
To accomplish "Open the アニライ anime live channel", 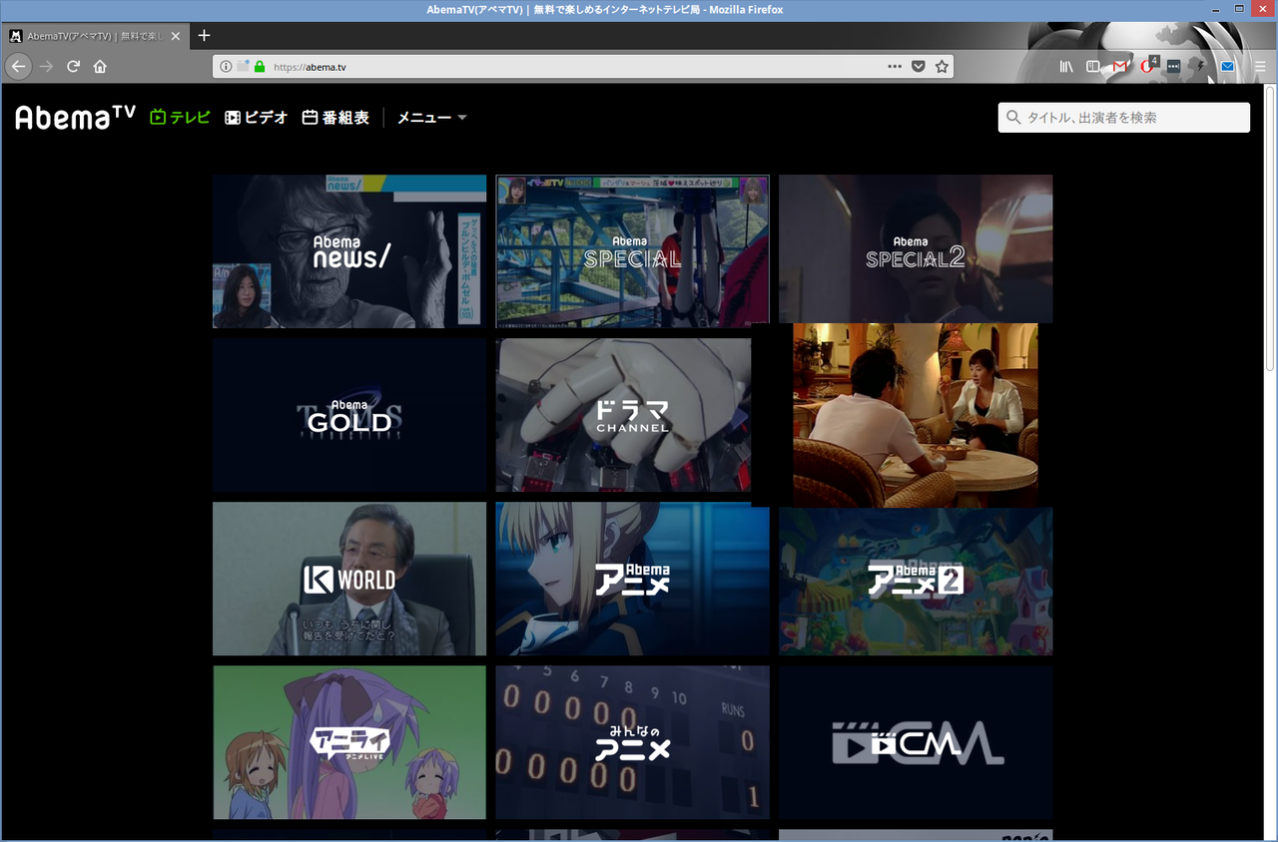I will pyautogui.click(x=349, y=742).
